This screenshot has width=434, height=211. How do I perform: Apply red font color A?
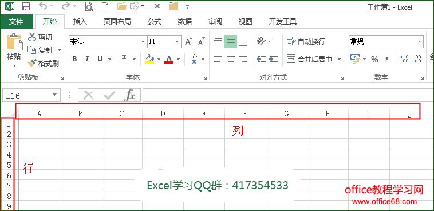click(x=169, y=59)
